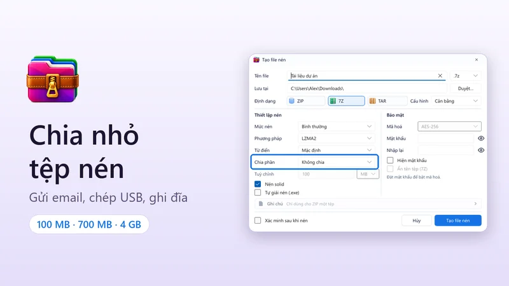Uncheck the Nén solid checkbox

258,184
